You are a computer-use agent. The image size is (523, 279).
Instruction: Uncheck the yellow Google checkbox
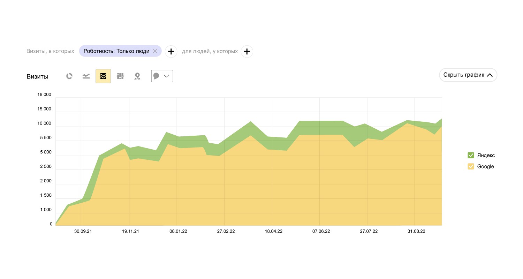471,166
